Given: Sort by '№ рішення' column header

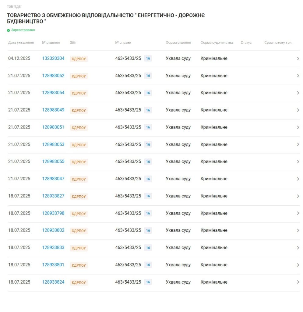Looking at the screenshot, I should pos(51,43).
